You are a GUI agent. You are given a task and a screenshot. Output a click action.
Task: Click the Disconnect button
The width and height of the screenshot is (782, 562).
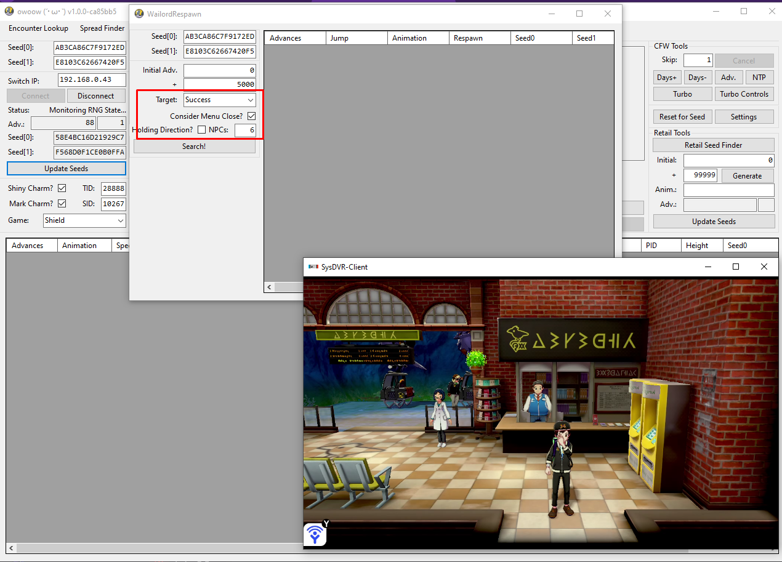click(96, 96)
